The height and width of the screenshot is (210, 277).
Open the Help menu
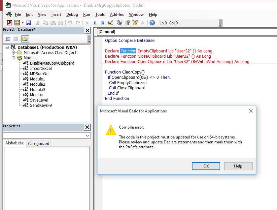[x=153, y=15]
